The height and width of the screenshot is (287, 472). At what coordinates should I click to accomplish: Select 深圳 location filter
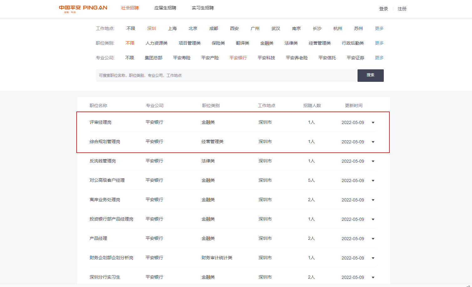coord(151,28)
